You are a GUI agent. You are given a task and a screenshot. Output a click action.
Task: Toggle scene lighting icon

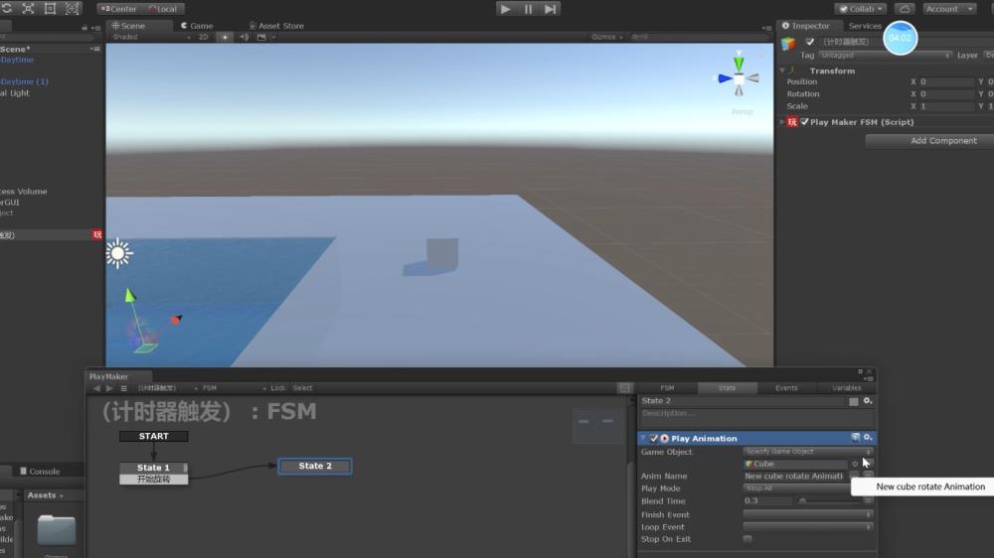click(225, 37)
